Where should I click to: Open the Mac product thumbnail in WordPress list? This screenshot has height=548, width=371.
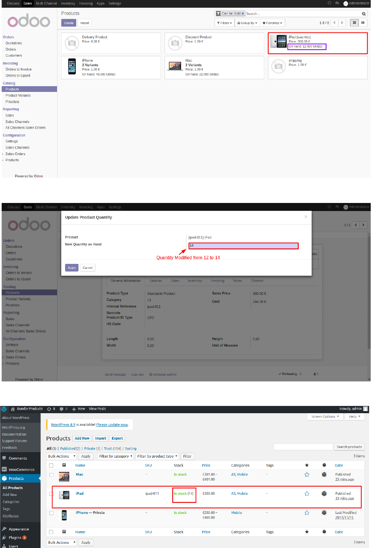click(64, 477)
